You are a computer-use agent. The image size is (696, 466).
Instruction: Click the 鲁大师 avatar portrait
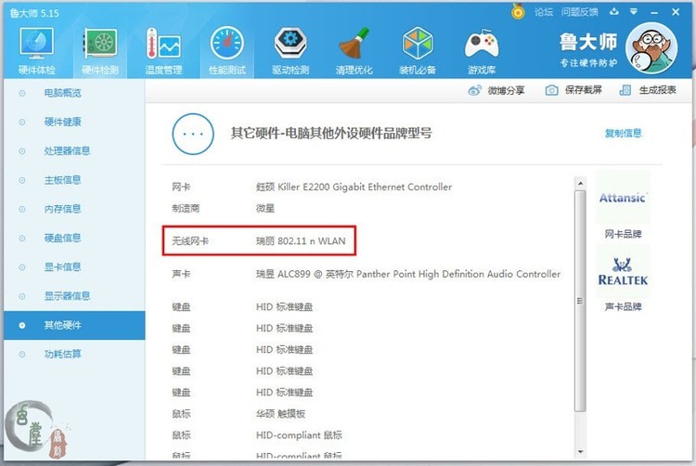(651, 48)
